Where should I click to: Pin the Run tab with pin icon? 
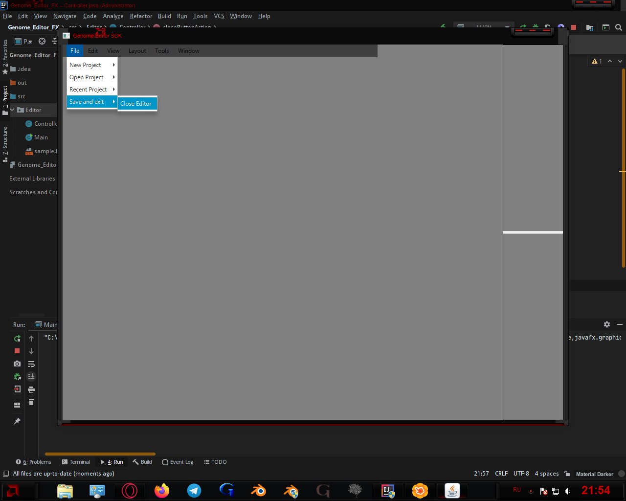[x=17, y=421]
